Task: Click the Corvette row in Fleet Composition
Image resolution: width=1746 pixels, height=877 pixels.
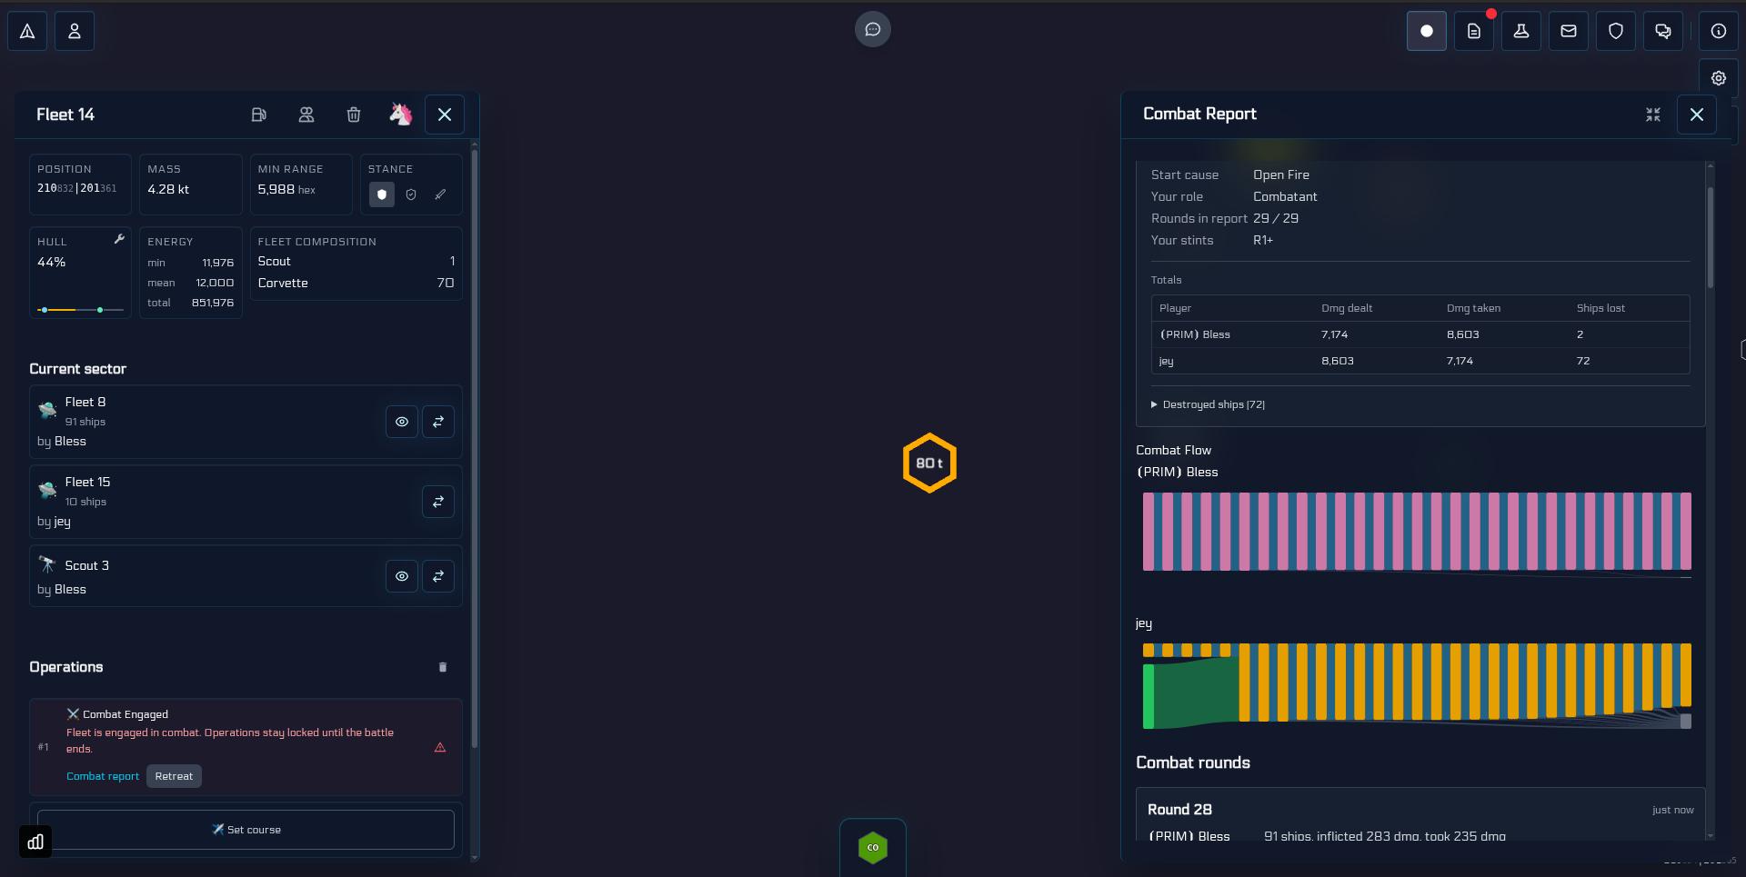Action: click(x=356, y=283)
